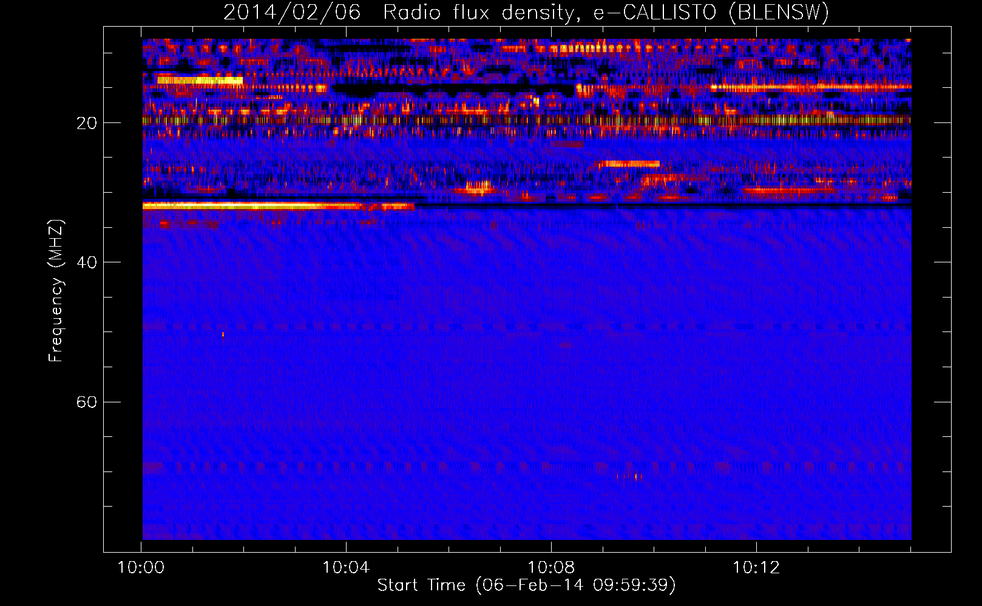Click the 'Frequency (MHZ)' axis label
This screenshot has height=606, width=982.
click(x=56, y=291)
